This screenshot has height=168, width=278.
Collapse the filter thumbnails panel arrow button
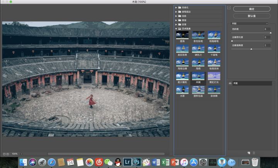[229, 8]
